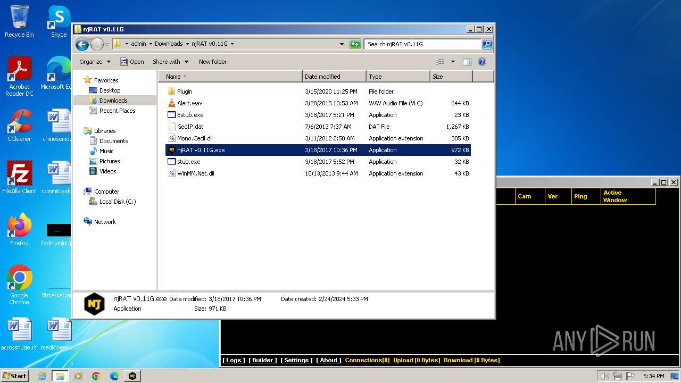
Task: Open the Organize dropdown menu
Action: point(95,62)
